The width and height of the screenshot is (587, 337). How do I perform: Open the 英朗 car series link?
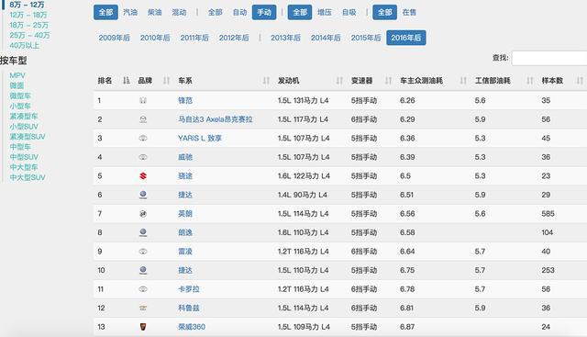[185, 214]
